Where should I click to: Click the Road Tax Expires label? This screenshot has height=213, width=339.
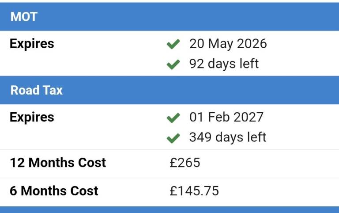click(x=32, y=117)
